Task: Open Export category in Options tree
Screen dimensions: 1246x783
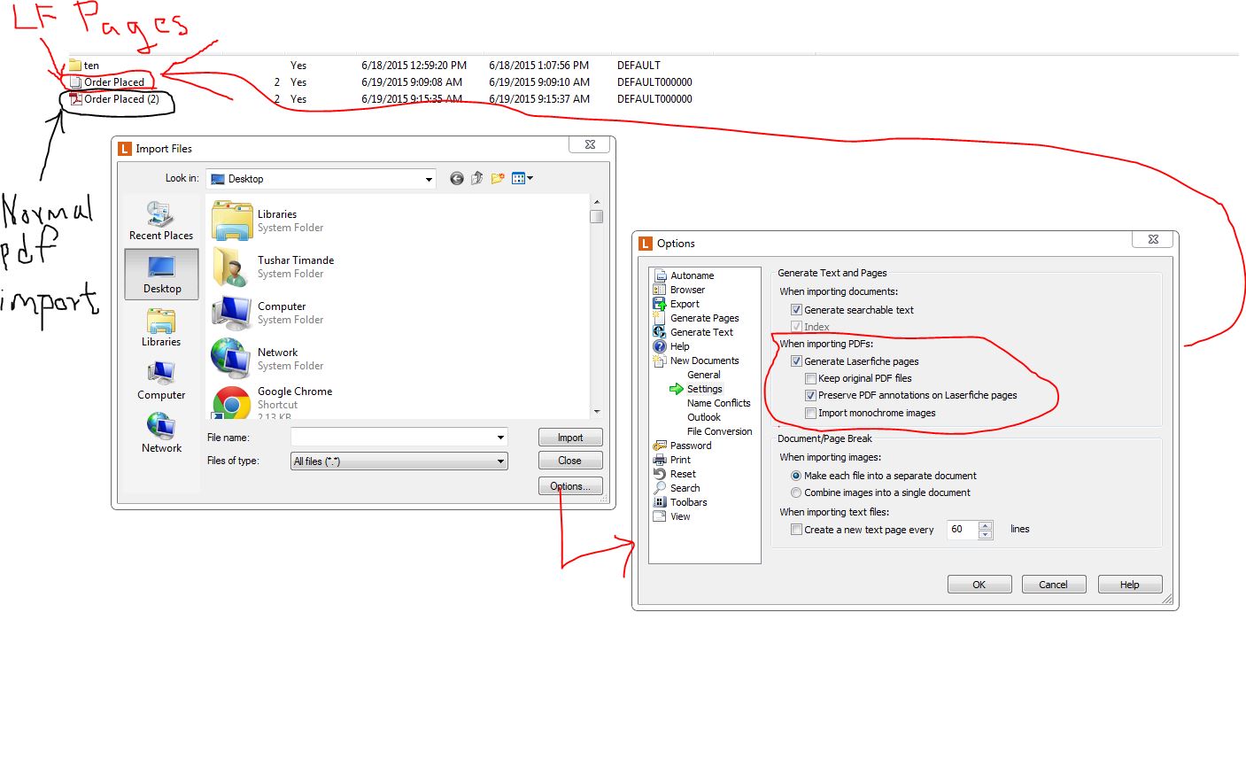Action: (x=685, y=304)
